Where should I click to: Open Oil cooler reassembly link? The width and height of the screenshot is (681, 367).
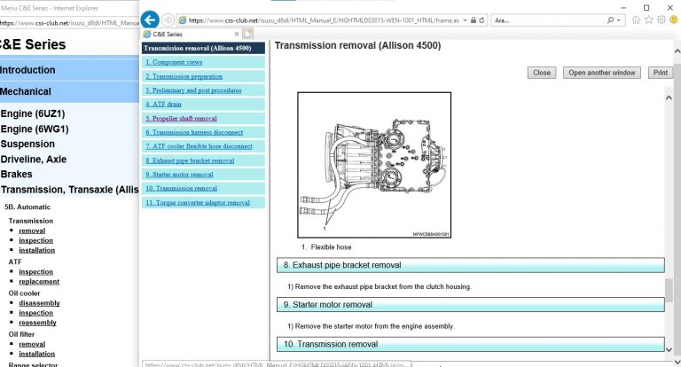pyautogui.click(x=37, y=323)
